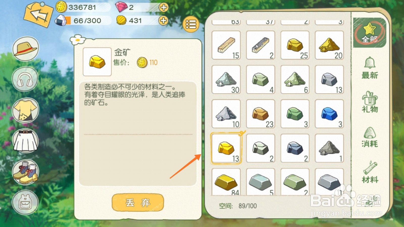Image resolution: width=404 pixels, height=227 pixels.
Task: Show the 消耗 consumables tab
Action: (x=370, y=137)
